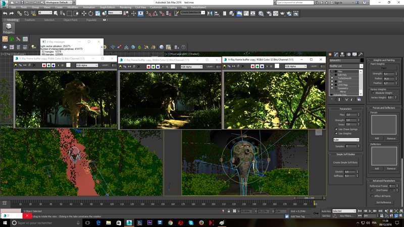The height and width of the screenshot is (227, 404).
Task: Activate the Unlink Selection tool
Action: click(x=26, y=14)
